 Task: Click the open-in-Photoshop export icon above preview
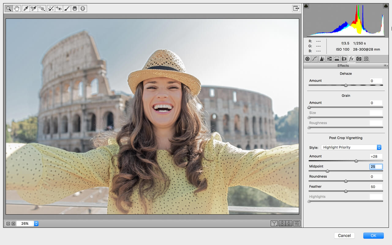point(296,9)
